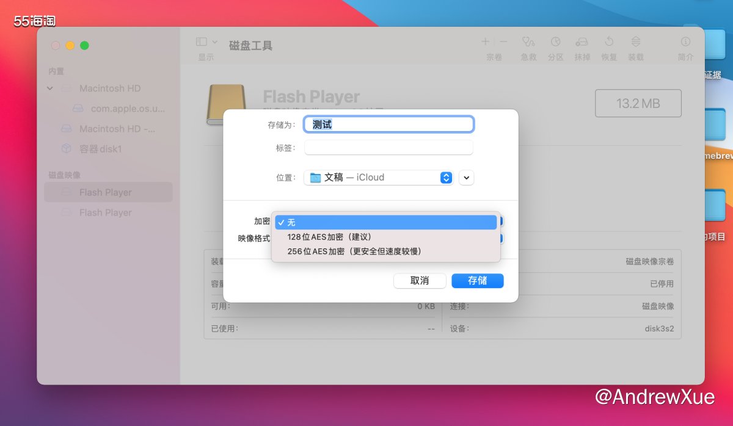Viewport: 733px width, 426px height.
Task: Click the 标签 tags input field
Action: pyautogui.click(x=388, y=147)
